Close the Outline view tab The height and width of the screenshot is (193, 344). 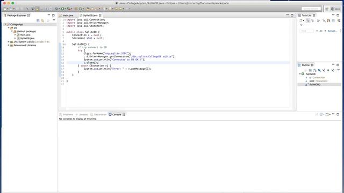[312, 65]
